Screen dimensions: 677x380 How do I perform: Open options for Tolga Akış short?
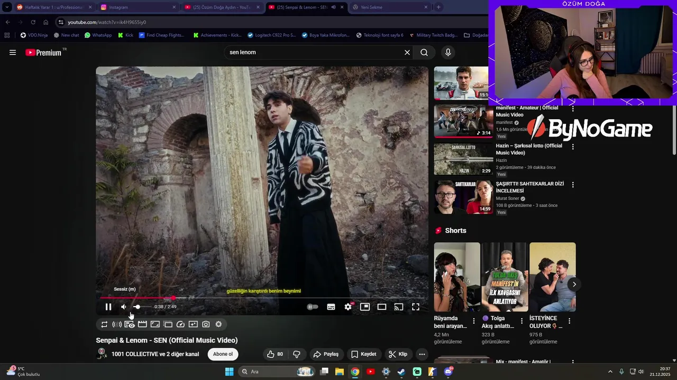pyautogui.click(x=522, y=321)
